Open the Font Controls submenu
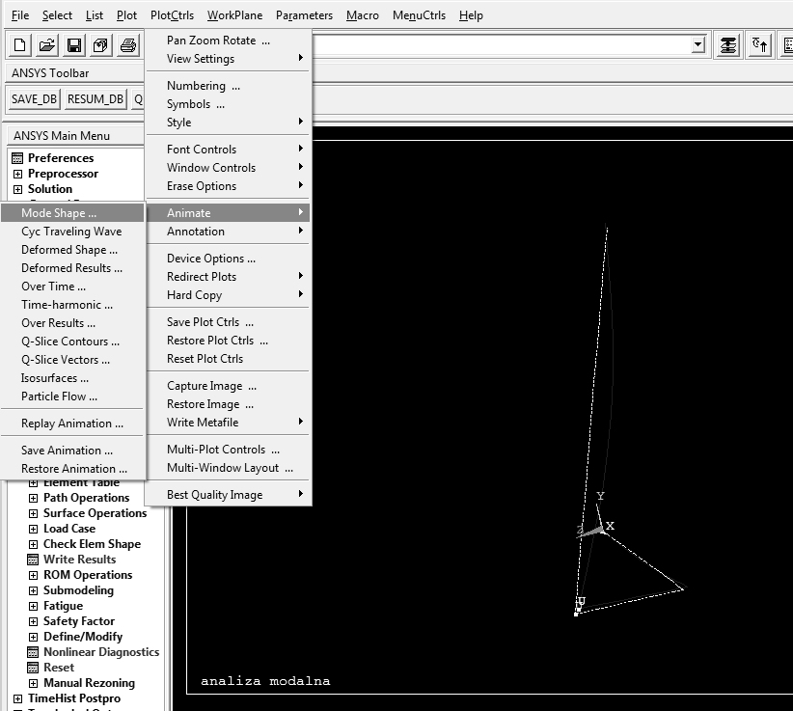The width and height of the screenshot is (793, 711). click(228, 150)
